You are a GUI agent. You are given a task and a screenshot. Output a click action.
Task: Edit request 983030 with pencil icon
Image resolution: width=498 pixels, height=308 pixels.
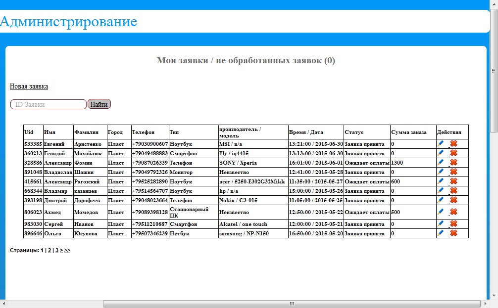pos(441,223)
